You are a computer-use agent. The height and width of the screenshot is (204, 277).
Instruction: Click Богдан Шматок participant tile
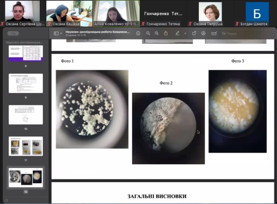click(x=257, y=12)
